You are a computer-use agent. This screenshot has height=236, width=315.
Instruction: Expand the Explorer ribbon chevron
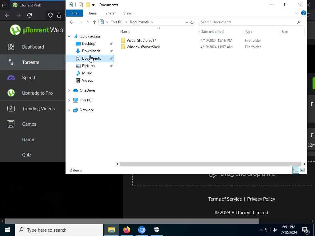297,13
